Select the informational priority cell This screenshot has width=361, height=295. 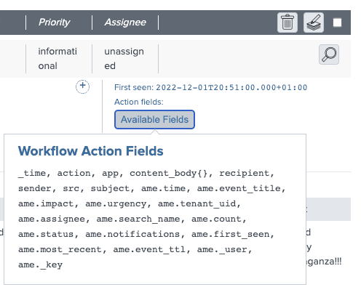(57, 58)
